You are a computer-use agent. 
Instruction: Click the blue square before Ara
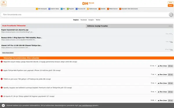61,9
